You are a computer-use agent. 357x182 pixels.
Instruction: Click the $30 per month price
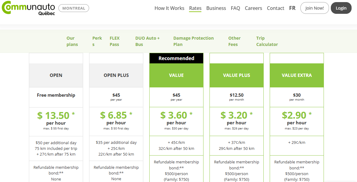pos(297,97)
